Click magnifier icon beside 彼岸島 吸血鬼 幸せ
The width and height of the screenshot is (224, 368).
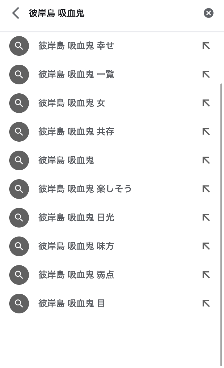click(x=19, y=46)
